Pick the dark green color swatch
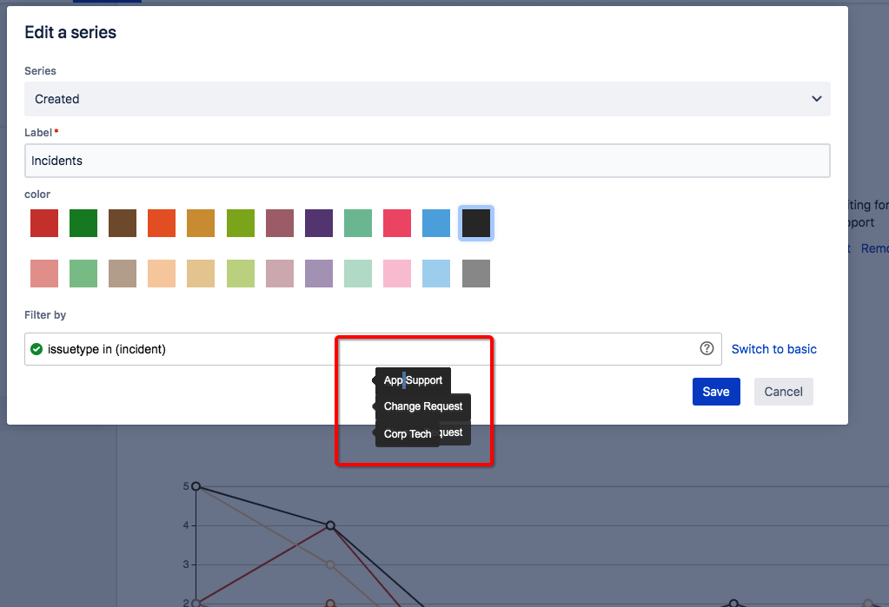889x607 pixels. (83, 223)
